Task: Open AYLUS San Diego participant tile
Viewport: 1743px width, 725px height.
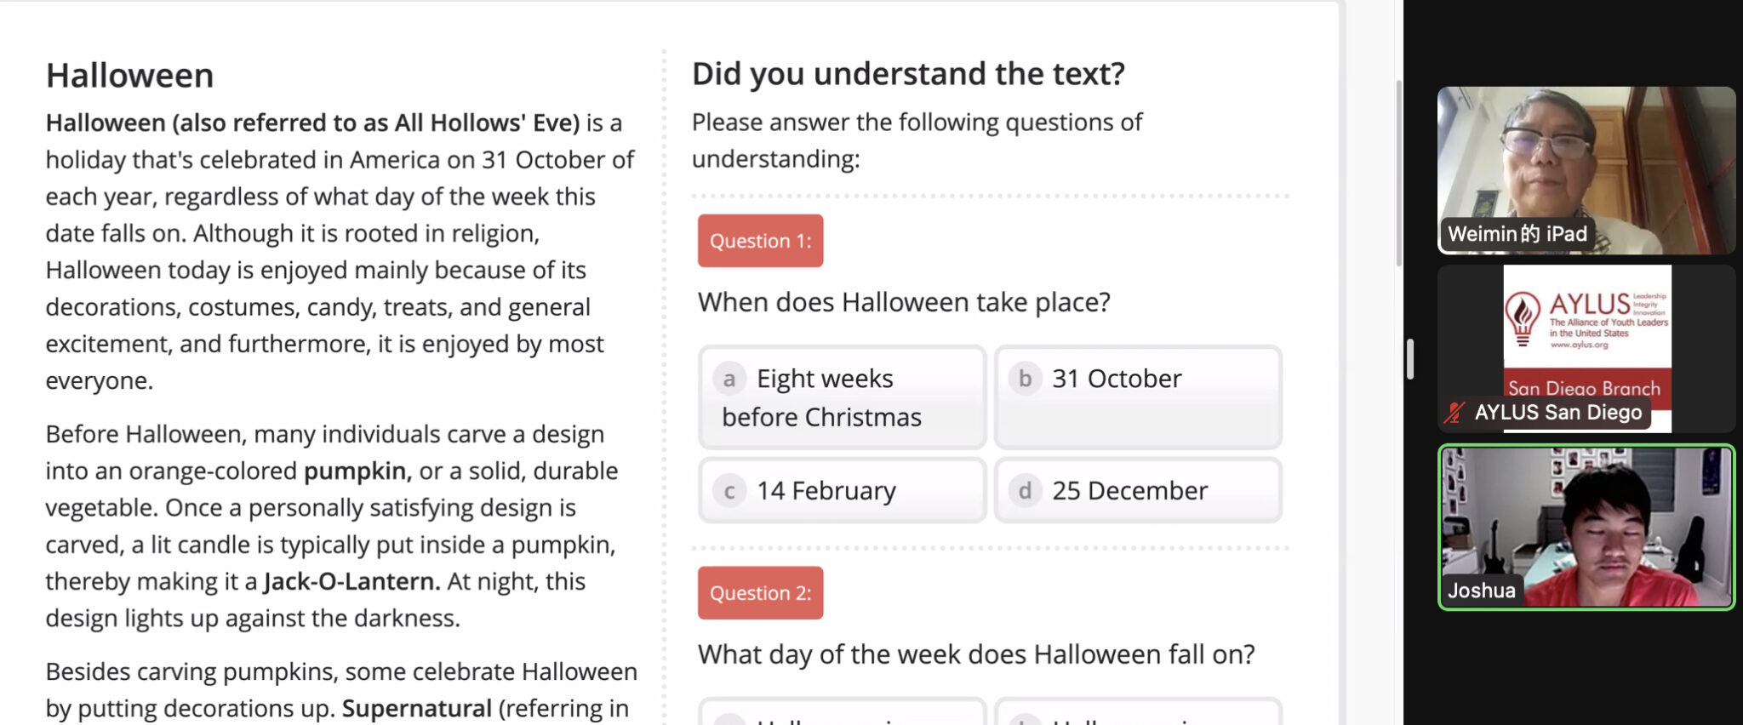Action: click(x=1586, y=349)
